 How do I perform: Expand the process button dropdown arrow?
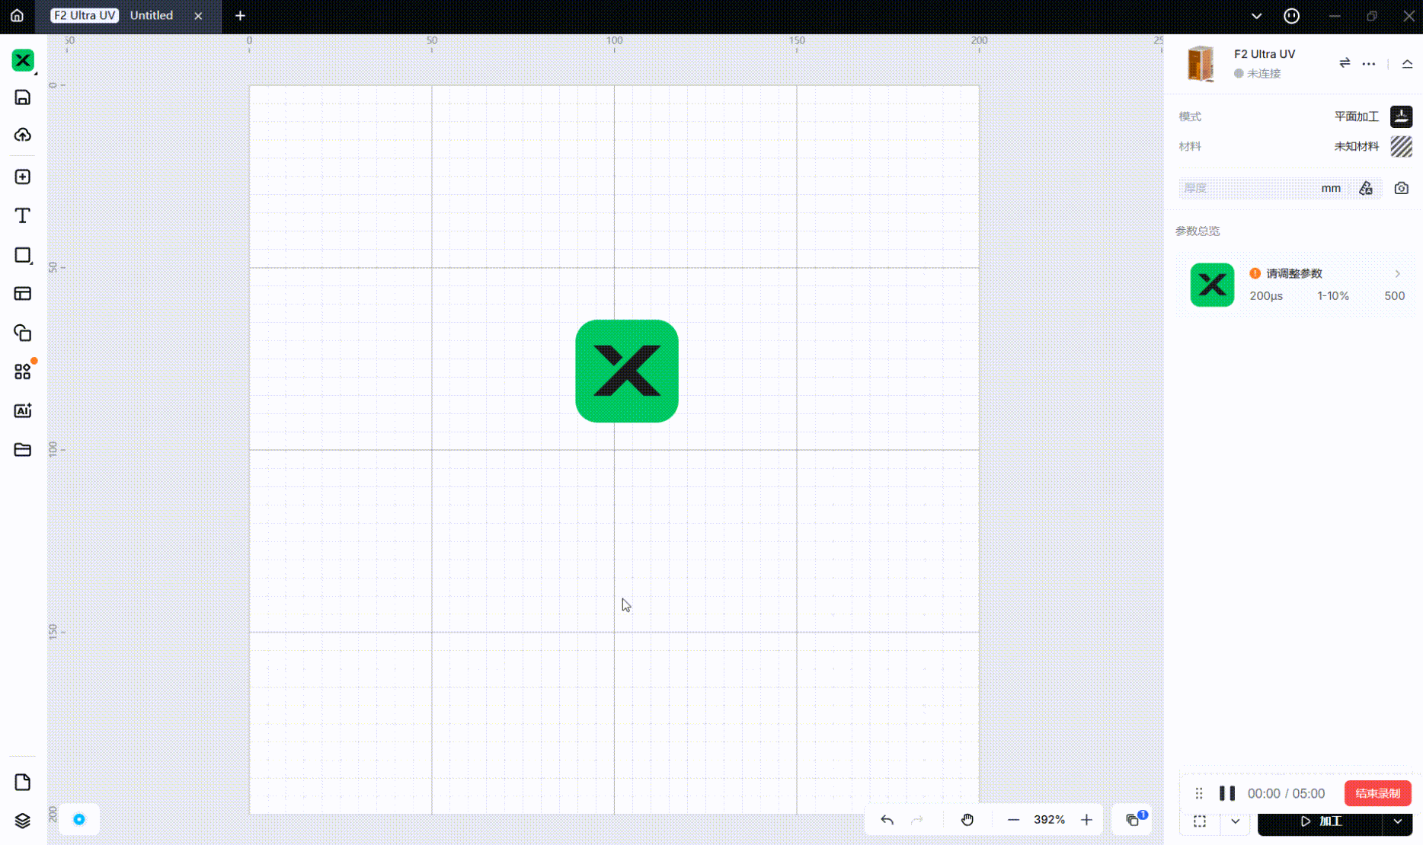point(1397,821)
